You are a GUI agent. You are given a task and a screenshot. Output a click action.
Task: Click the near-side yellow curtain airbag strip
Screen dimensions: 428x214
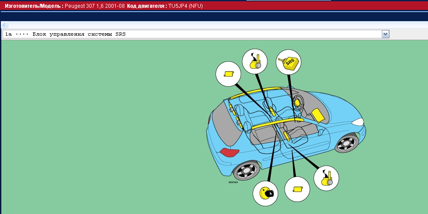277,123
